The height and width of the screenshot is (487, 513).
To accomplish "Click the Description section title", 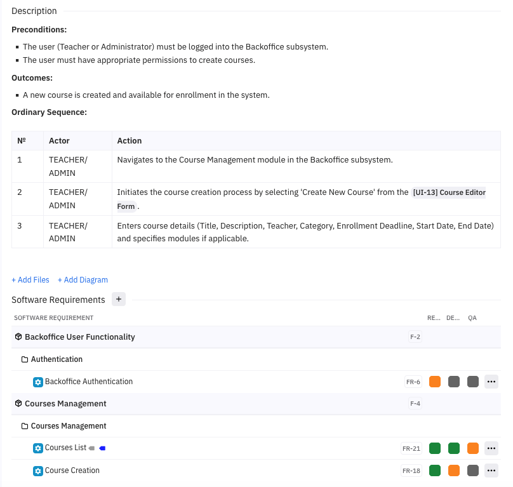I will (x=34, y=11).
